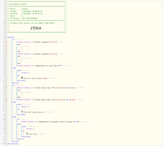This screenshot has width=164, height=146.
Task: Click end if on line 58
Action: [x=21, y=139]
